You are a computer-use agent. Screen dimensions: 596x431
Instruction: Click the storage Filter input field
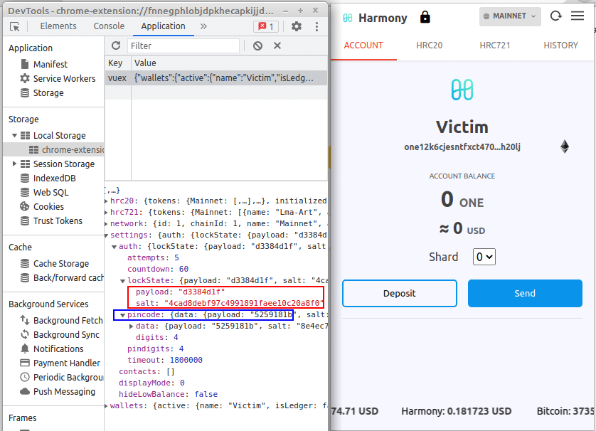tap(183, 46)
